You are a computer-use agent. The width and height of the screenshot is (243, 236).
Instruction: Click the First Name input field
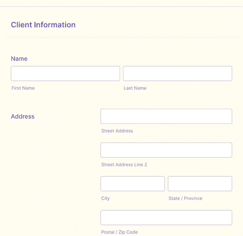coord(65,74)
